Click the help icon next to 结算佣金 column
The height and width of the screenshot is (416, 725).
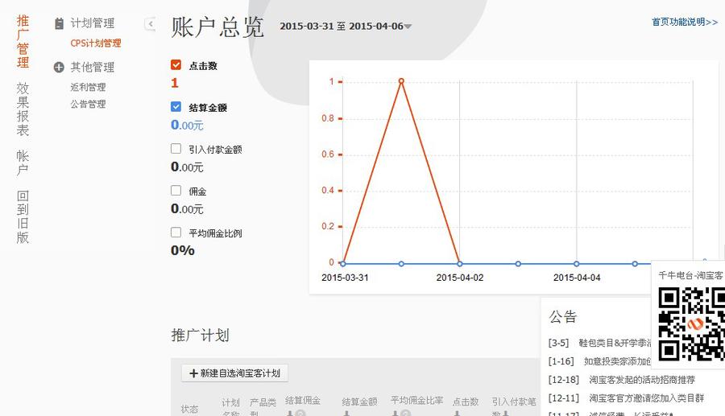click(300, 414)
